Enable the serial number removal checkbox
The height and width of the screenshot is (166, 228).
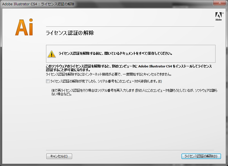click(48, 81)
